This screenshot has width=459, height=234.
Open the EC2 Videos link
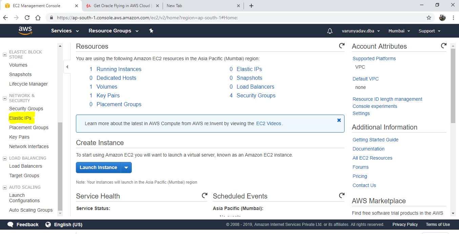point(269,123)
